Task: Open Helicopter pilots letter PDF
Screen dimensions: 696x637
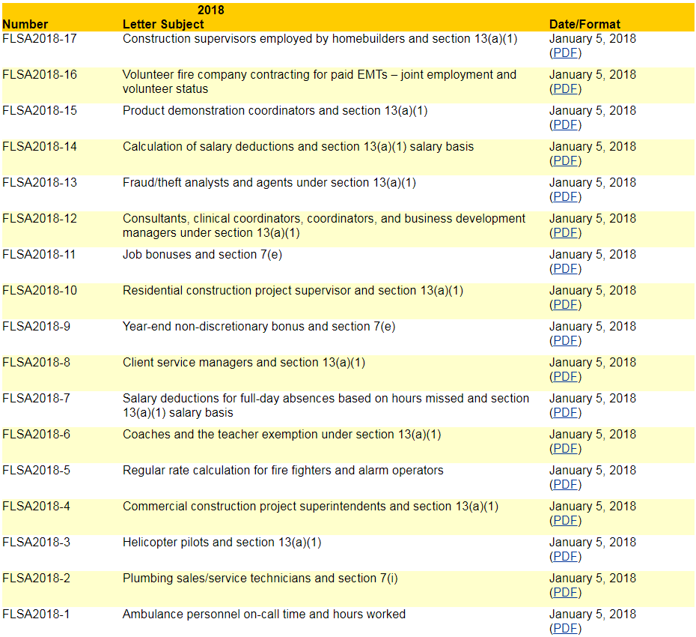Action: pos(565,557)
